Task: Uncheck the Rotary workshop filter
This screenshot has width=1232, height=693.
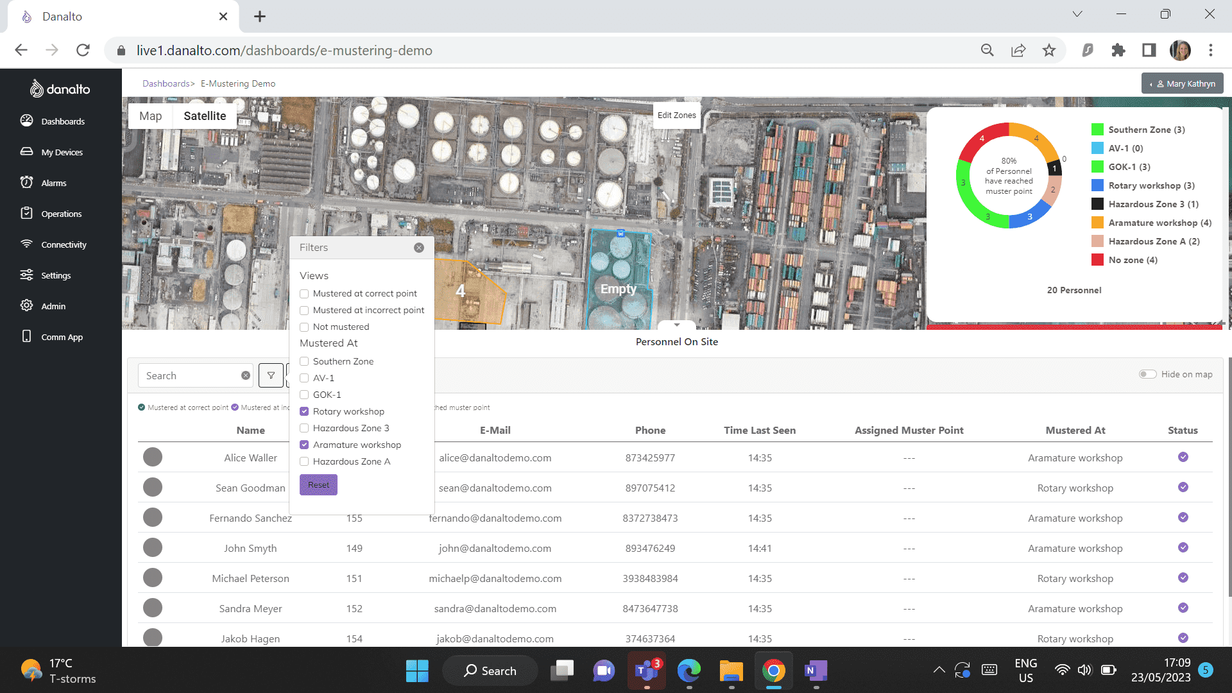Action: pyautogui.click(x=304, y=411)
